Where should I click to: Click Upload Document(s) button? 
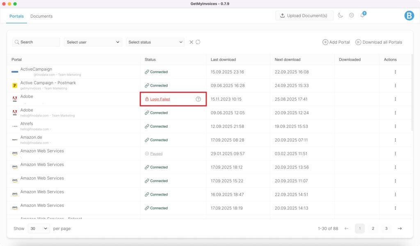pyautogui.click(x=304, y=16)
